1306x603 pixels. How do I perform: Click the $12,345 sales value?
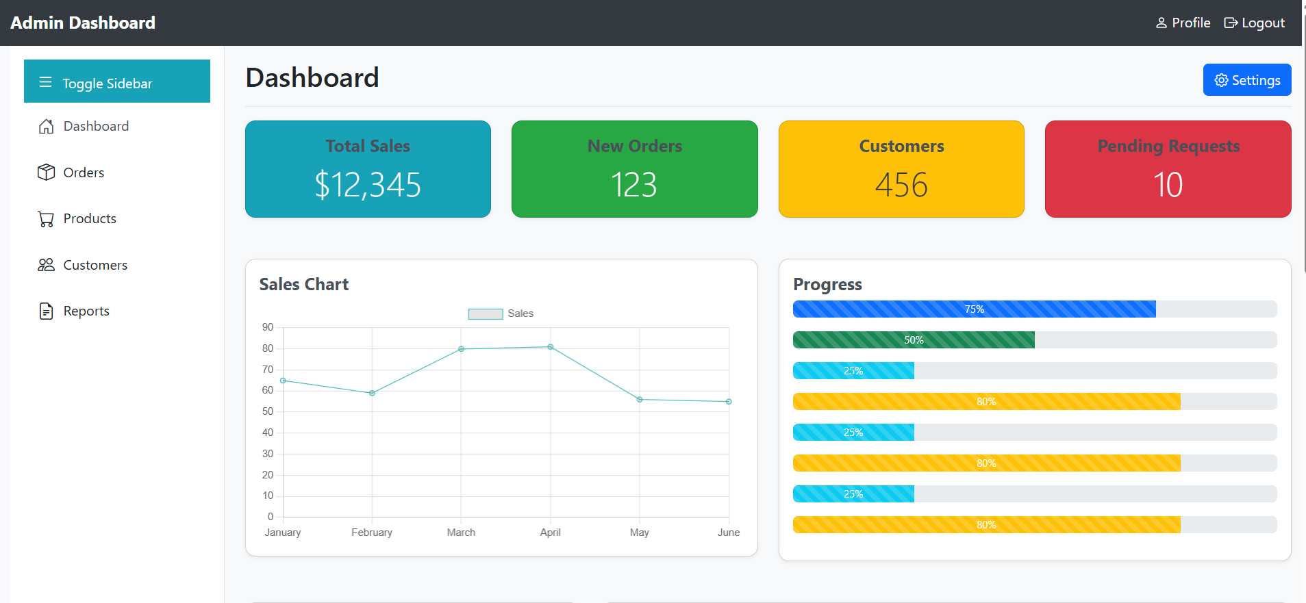368,185
